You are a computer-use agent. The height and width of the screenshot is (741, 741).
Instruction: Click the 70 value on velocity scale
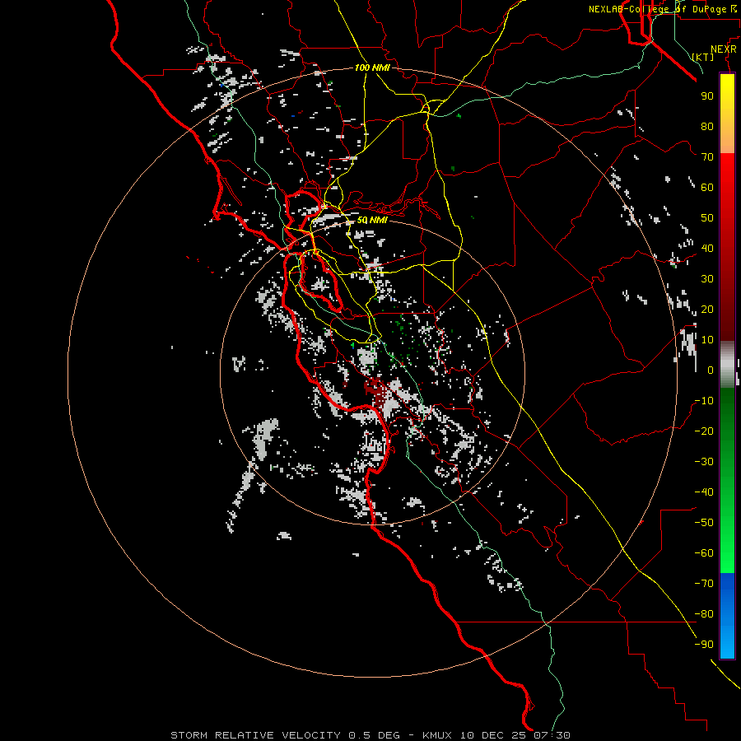point(707,157)
